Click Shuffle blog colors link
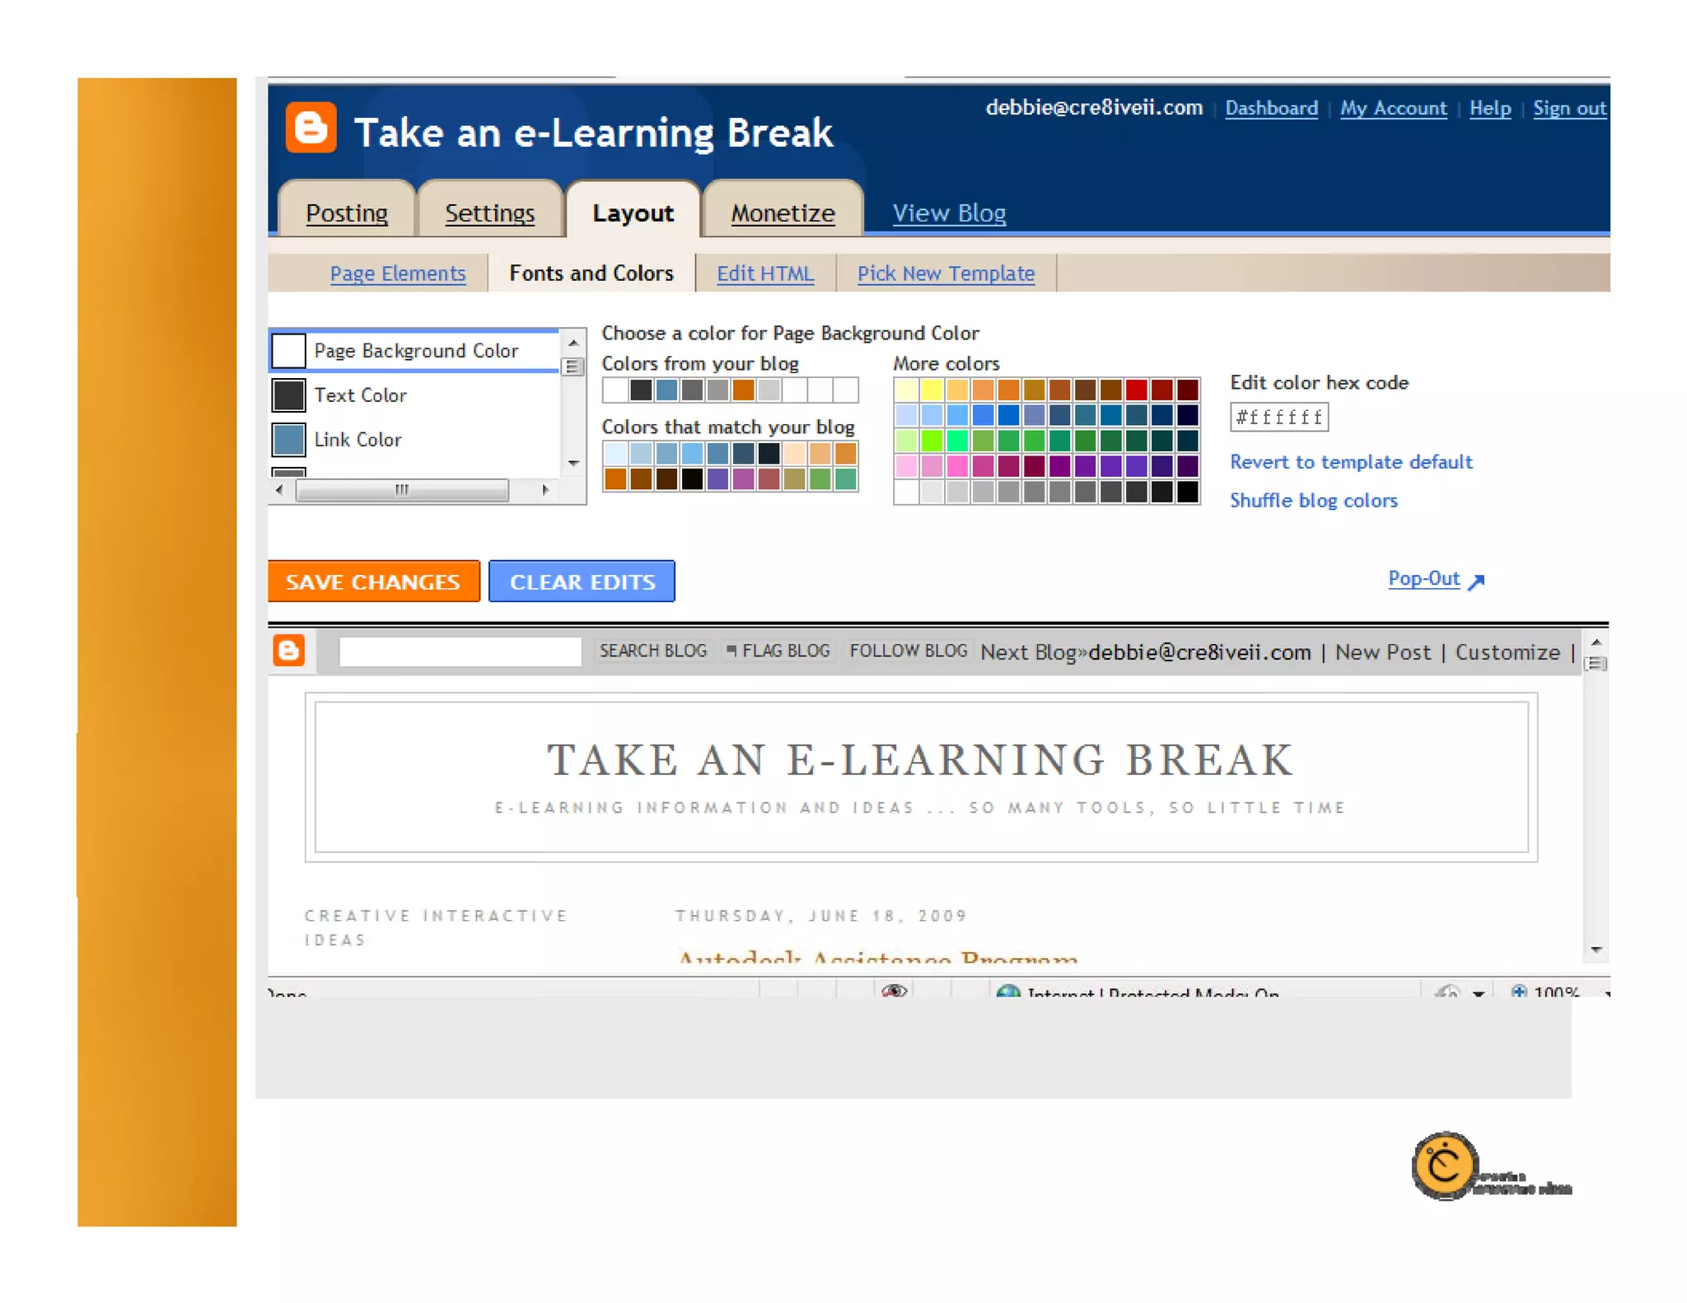 [x=1313, y=501]
